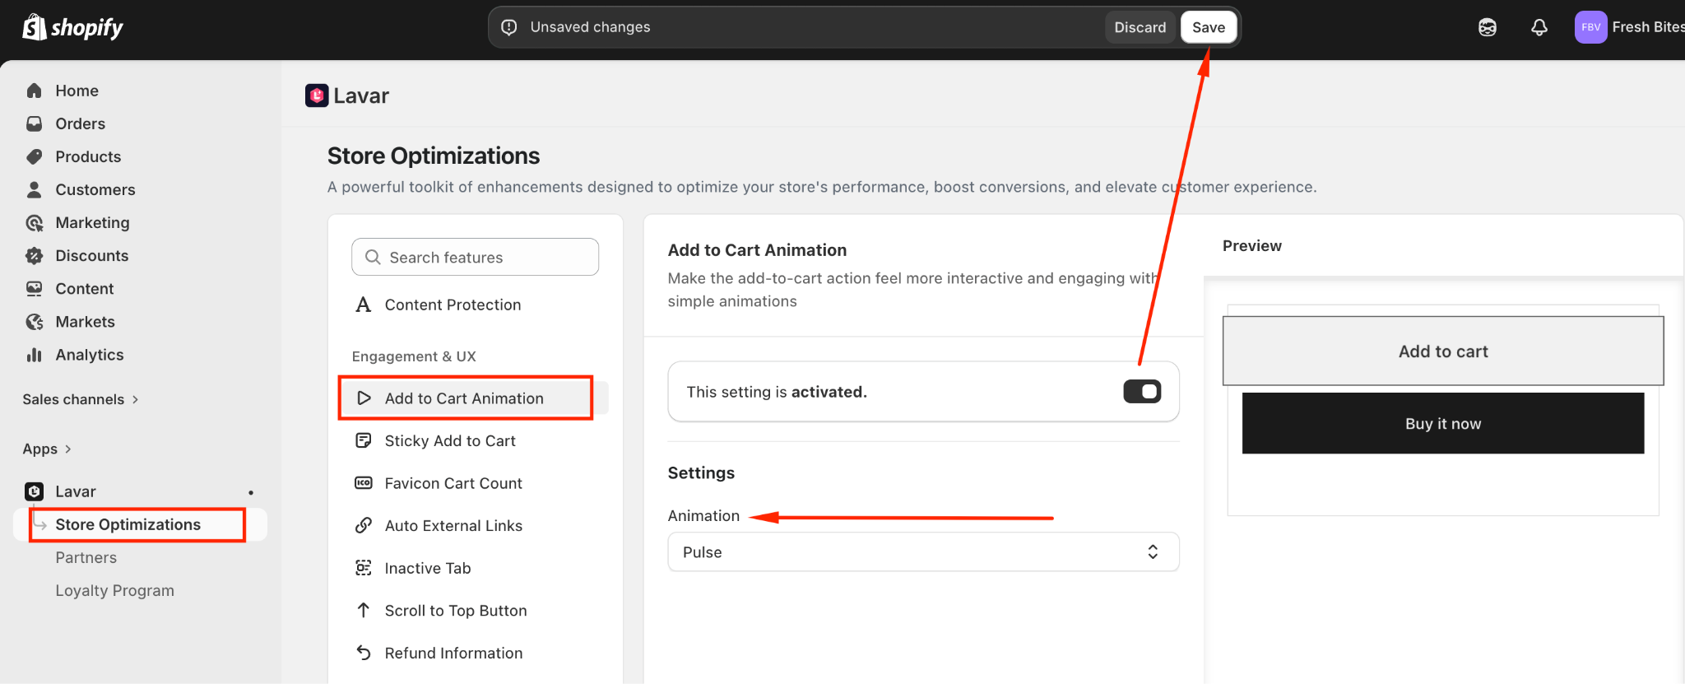Image resolution: width=1685 pixels, height=684 pixels.
Task: Open the Fresh Bites account avatar
Action: tap(1590, 27)
